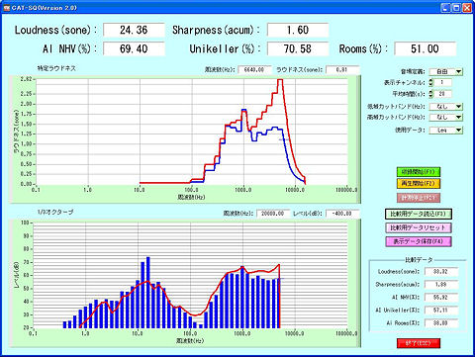Click the greyed-out stop measurement button
This screenshot has height=357, width=475.
click(419, 198)
